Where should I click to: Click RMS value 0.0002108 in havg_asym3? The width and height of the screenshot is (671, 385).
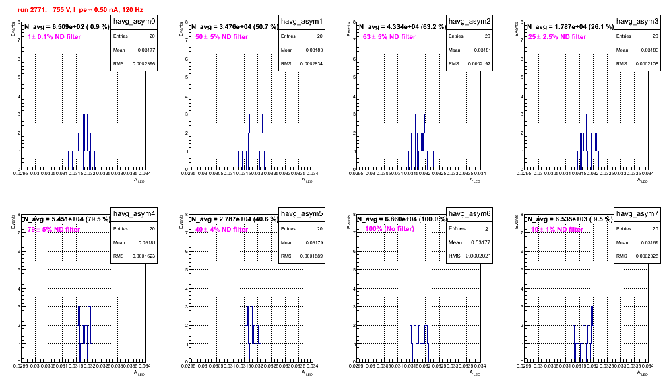click(x=647, y=64)
